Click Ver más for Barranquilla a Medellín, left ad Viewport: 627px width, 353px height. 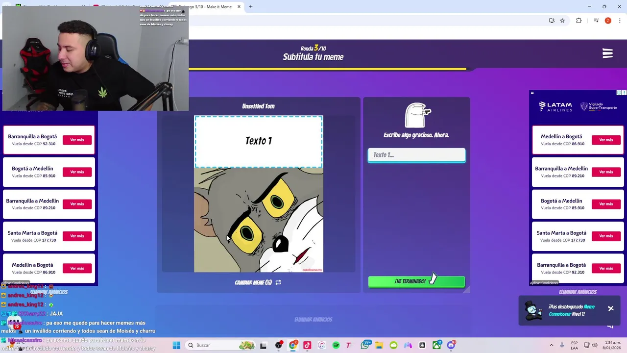[x=77, y=204]
